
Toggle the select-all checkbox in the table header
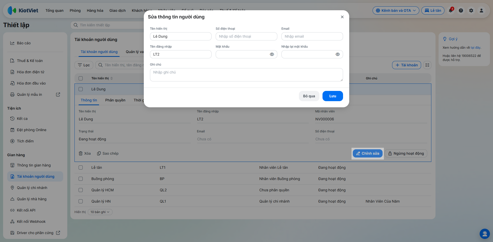(81, 78)
